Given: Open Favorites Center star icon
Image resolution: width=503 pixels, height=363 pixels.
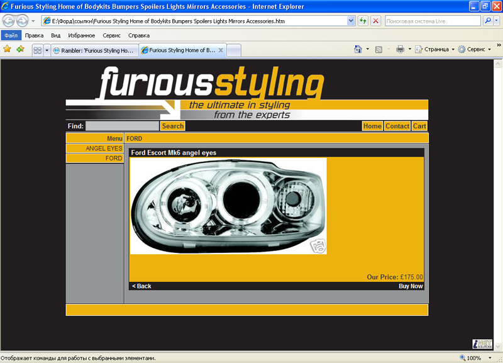Looking at the screenshot, I should click(7, 49).
